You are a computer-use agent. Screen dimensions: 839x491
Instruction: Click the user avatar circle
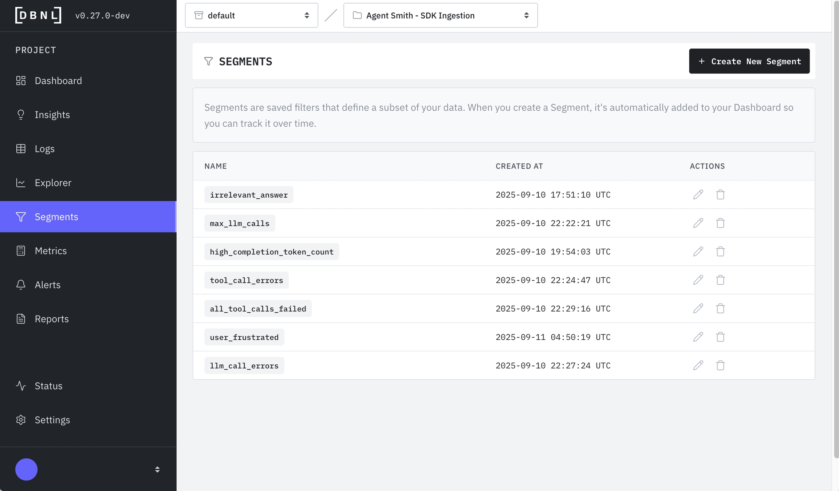[x=26, y=469]
